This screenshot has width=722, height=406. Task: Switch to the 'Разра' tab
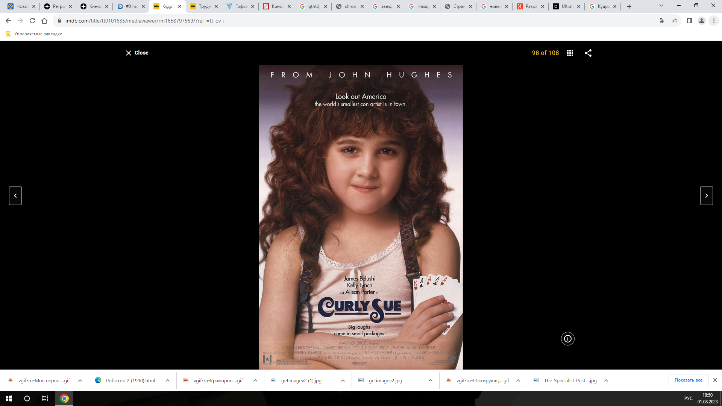530,6
